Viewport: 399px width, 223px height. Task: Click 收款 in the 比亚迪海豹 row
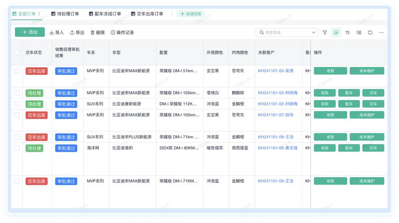click(x=325, y=148)
